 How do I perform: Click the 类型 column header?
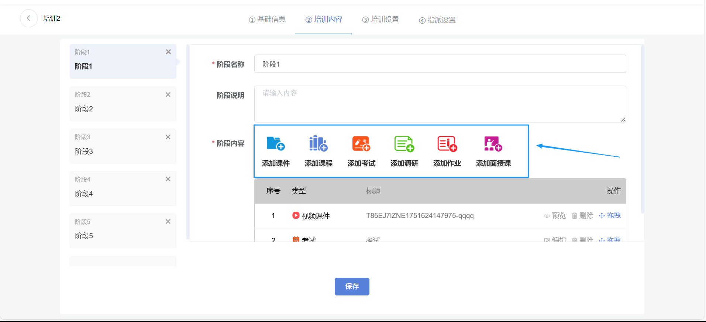pos(299,191)
